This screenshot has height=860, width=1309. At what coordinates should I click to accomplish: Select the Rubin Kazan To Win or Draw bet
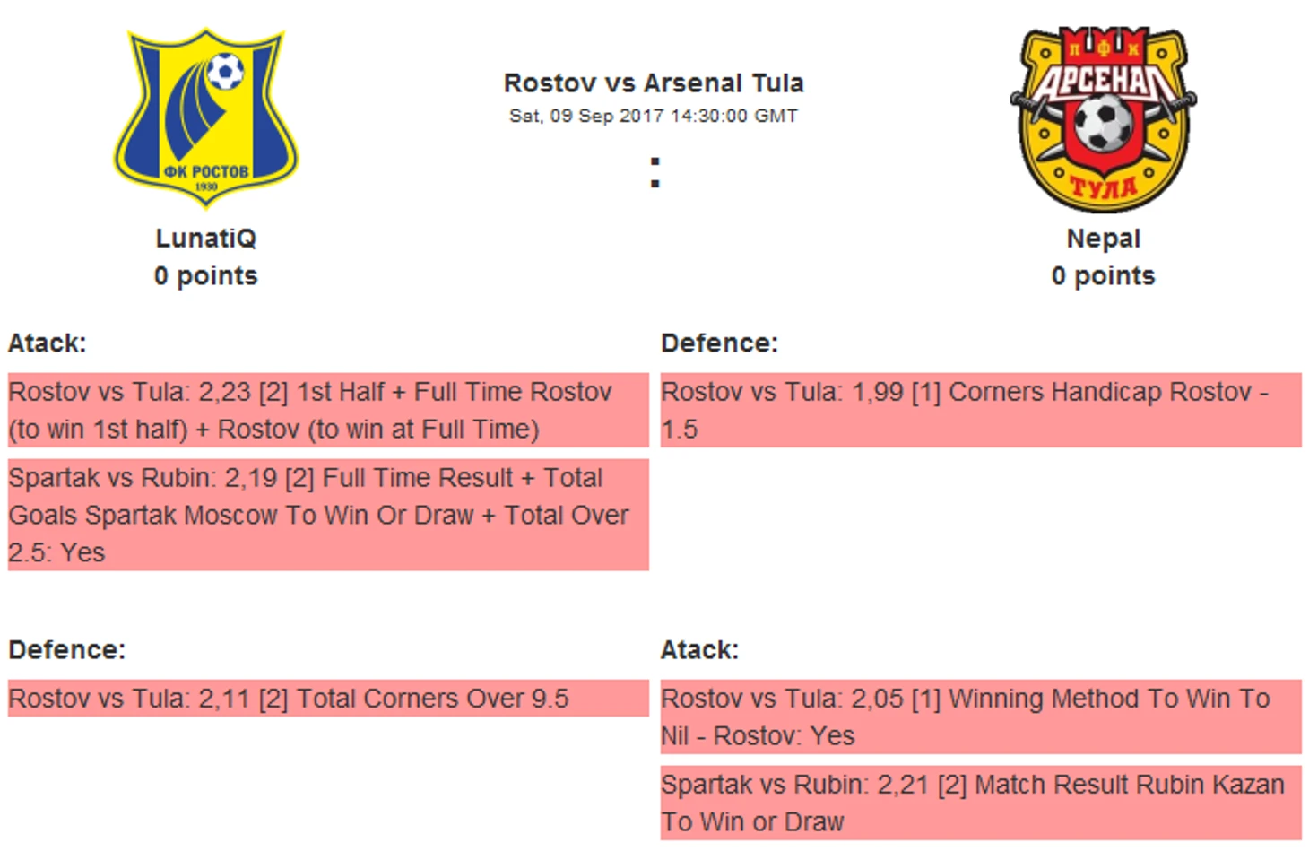click(981, 803)
